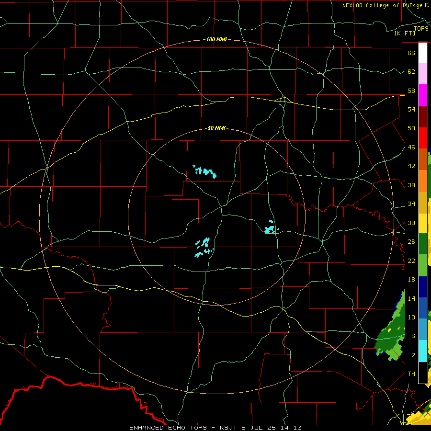Click the 50 NMI range ring label
Image resolution: width=431 pixels, height=431 pixels.
216,128
